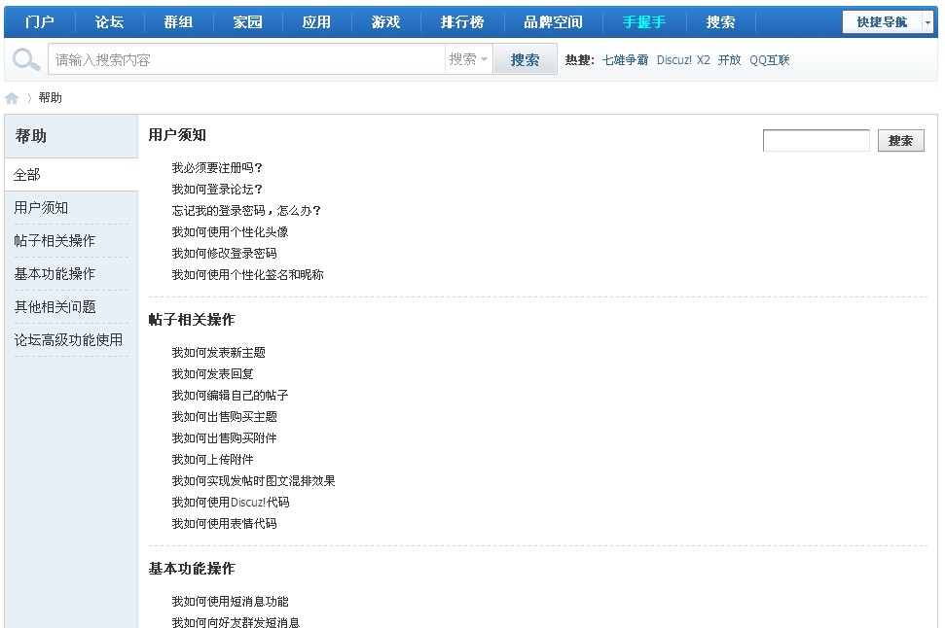945x628 pixels.
Task: Open FAQ 我如何使用短消息功能
Action: pyautogui.click(x=231, y=602)
